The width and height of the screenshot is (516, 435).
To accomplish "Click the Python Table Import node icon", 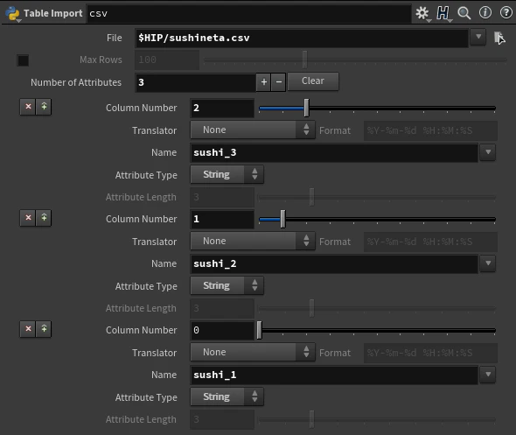I will coord(12,14).
